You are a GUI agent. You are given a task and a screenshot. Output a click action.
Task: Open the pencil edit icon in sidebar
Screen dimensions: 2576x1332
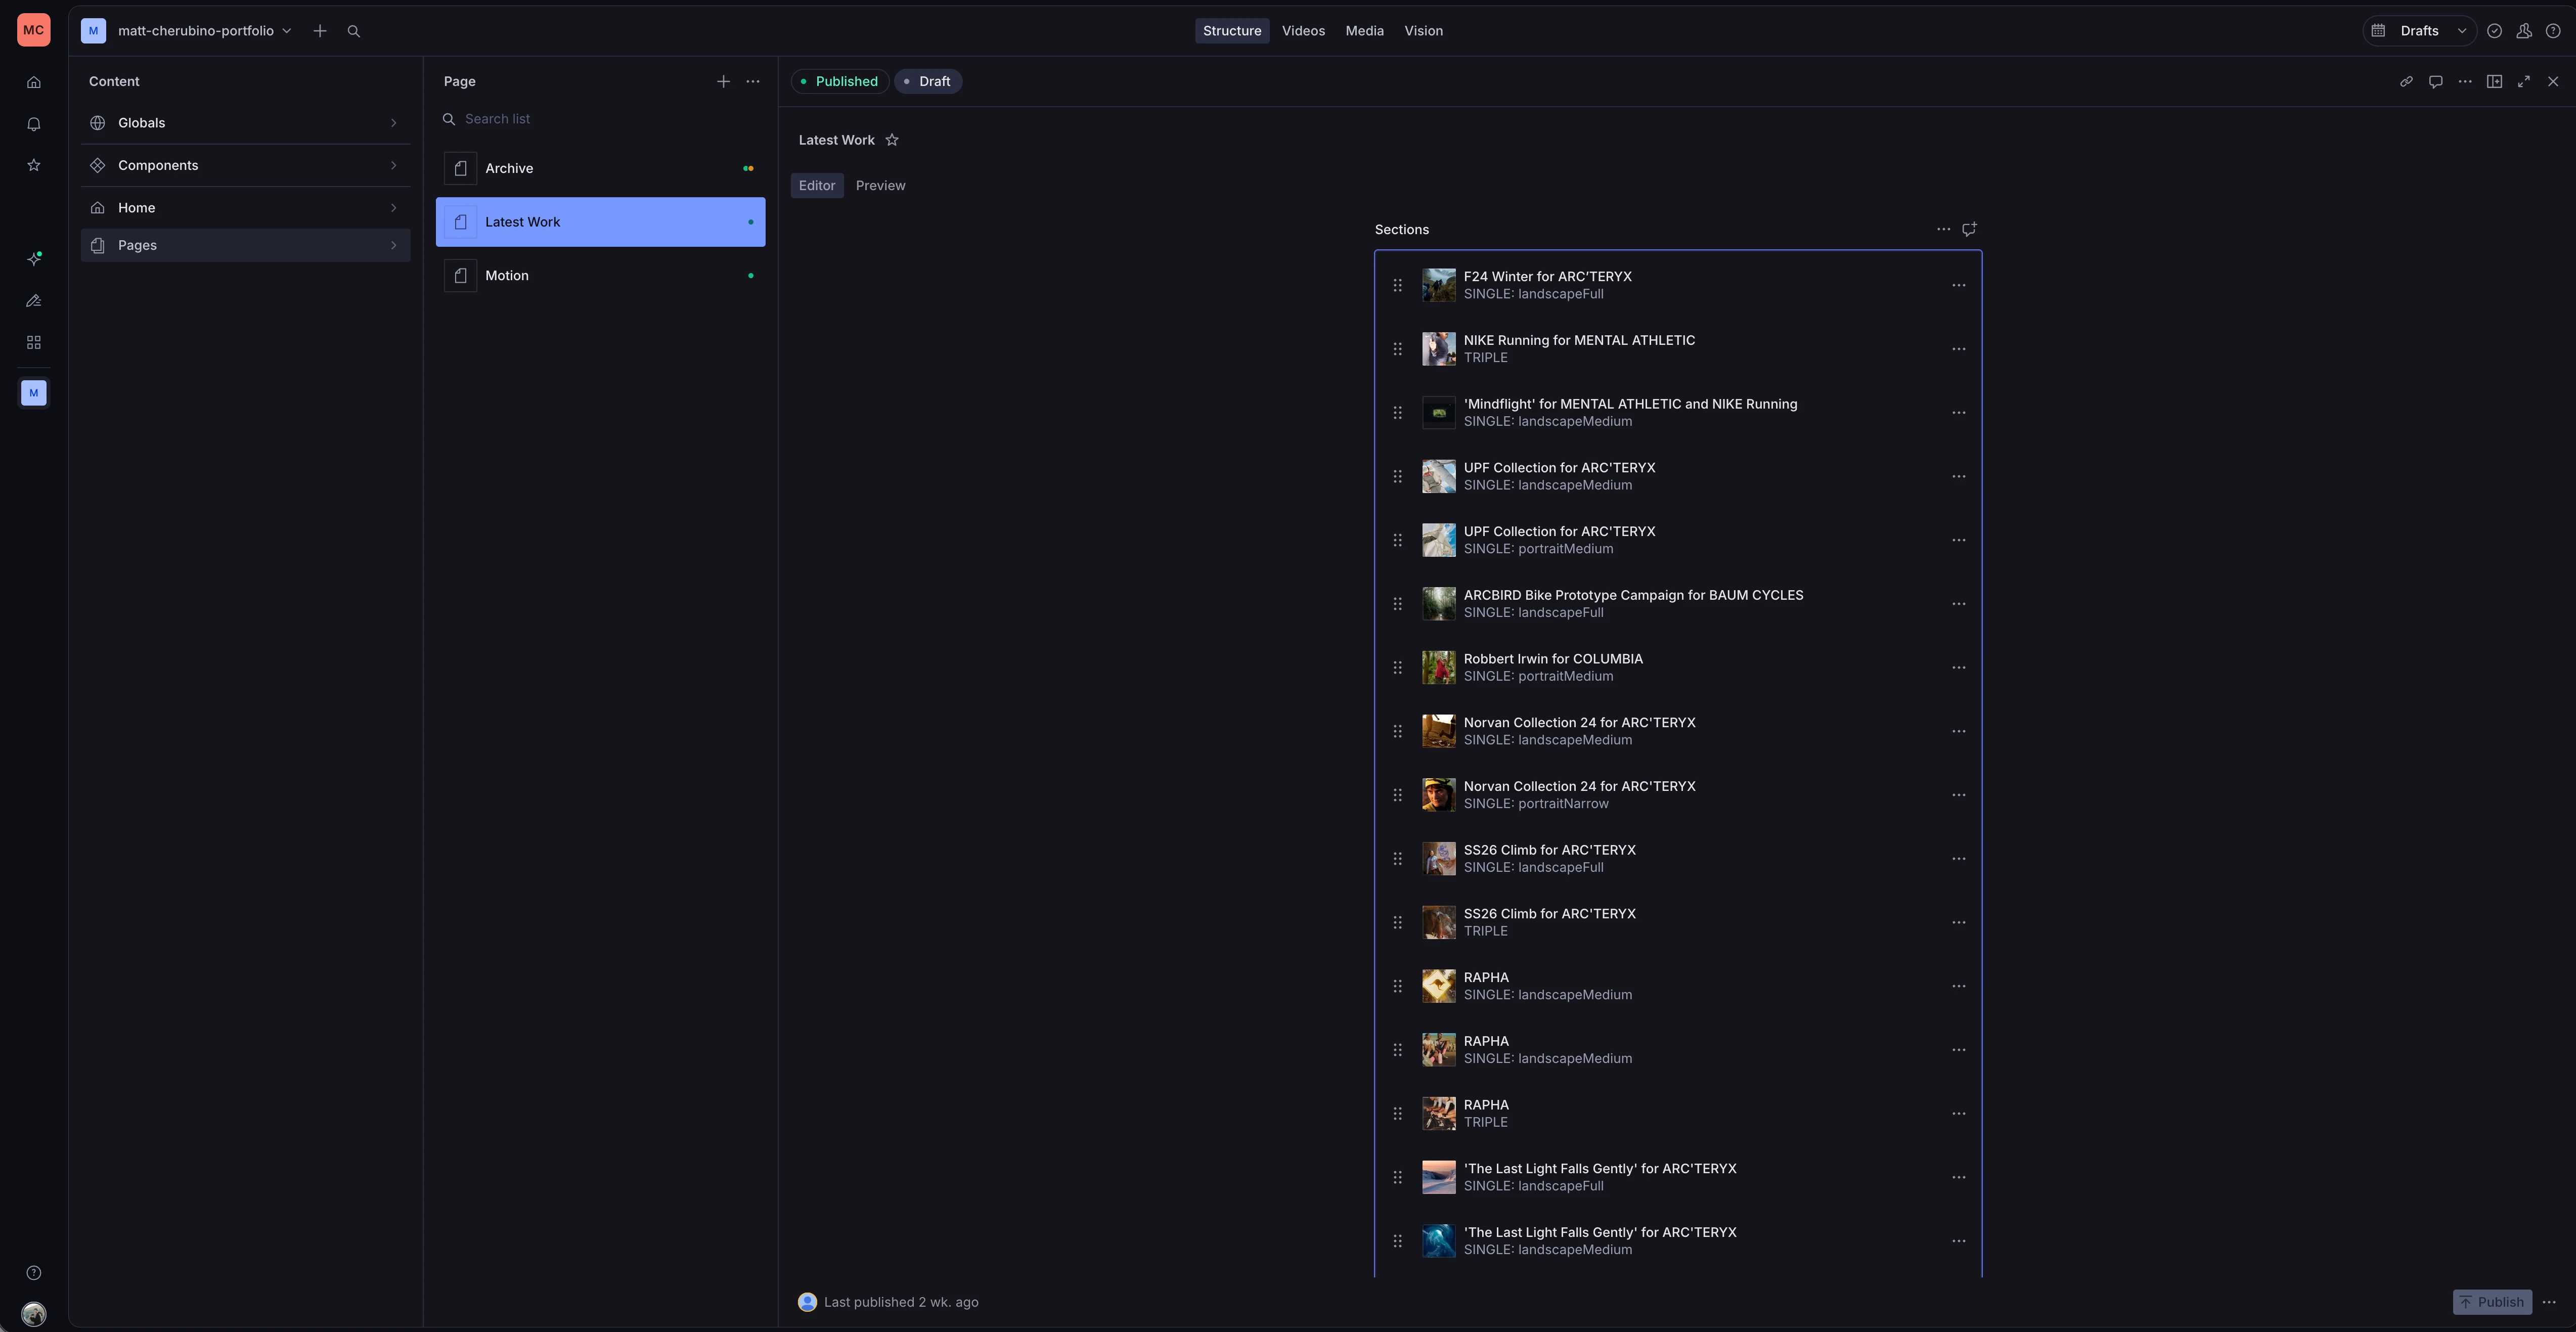click(x=33, y=301)
